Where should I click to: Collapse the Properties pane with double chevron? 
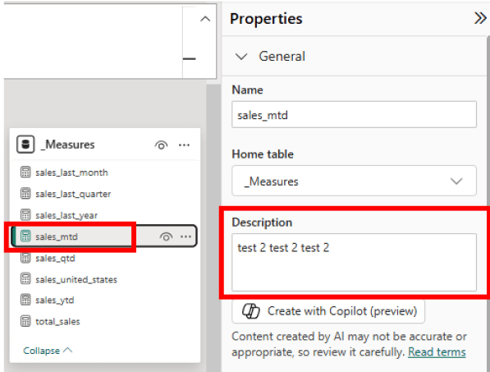click(480, 18)
